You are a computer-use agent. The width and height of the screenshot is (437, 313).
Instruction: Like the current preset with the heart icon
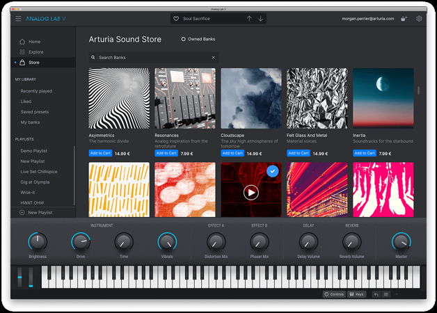point(176,18)
